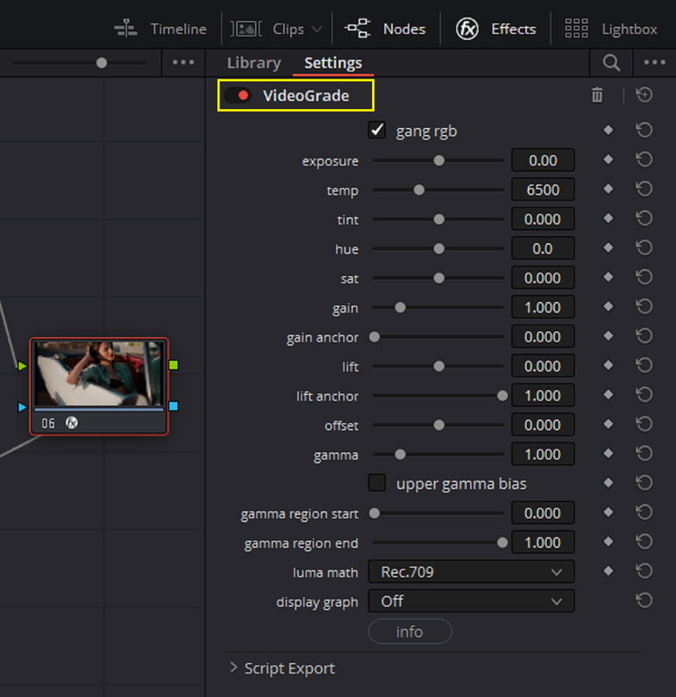
Task: Click the exposure slider handle
Action: (x=439, y=160)
